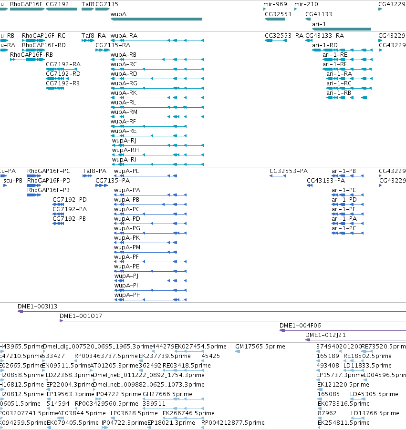Select the wupA-RG transcript line

coord(157,88)
